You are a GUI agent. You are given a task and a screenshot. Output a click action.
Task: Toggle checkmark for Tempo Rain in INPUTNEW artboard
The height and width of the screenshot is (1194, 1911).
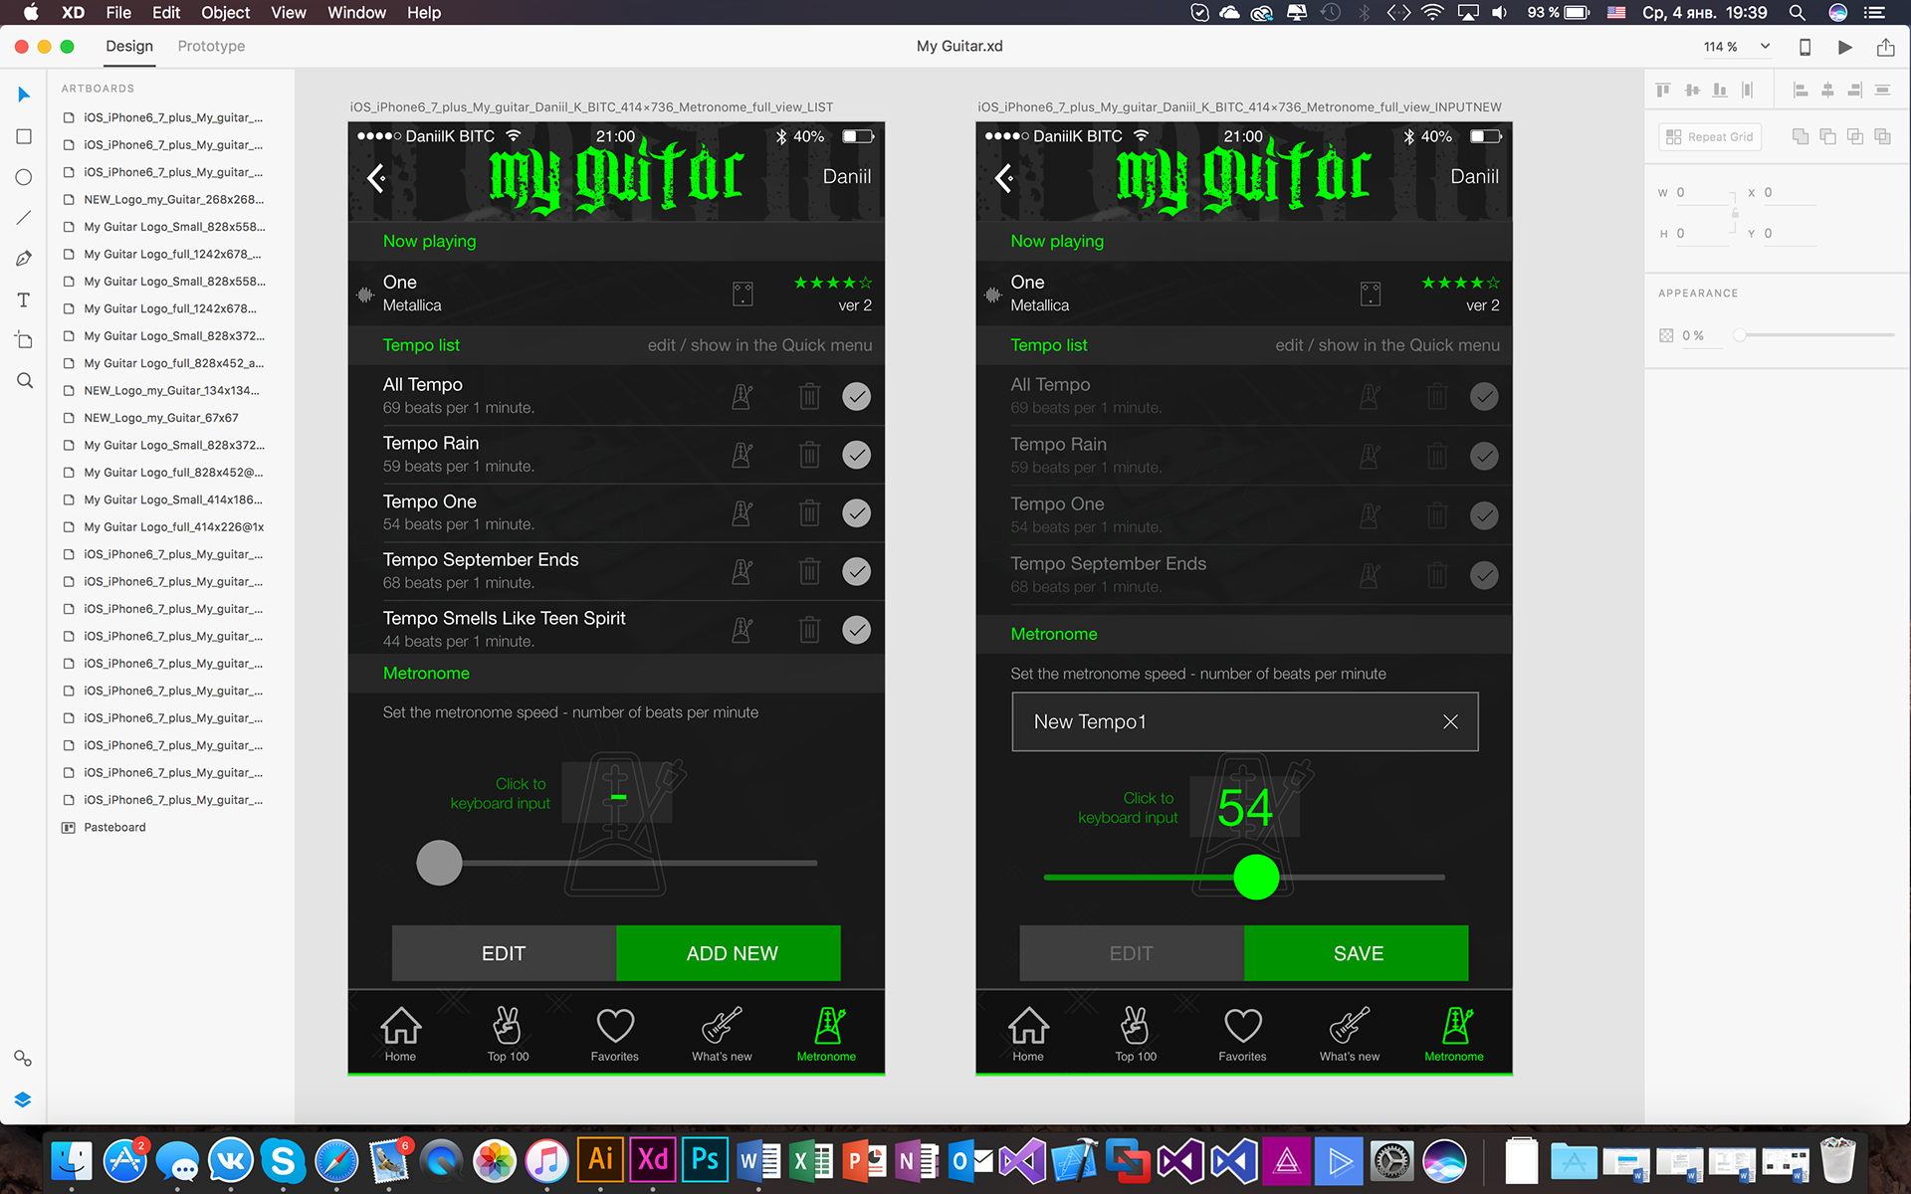(1484, 457)
